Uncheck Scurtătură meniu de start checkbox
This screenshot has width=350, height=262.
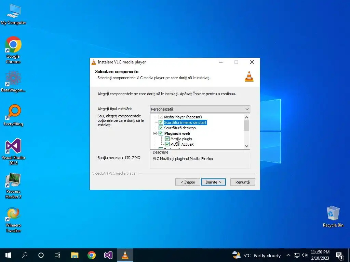click(x=161, y=122)
